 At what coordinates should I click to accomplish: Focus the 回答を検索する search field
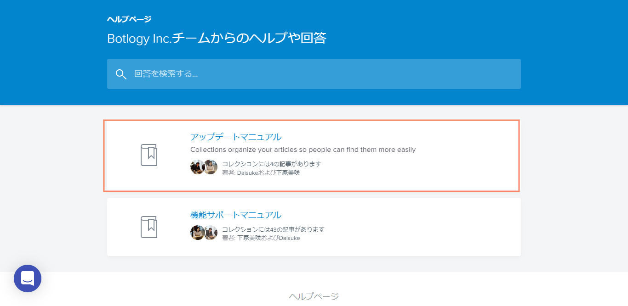tap(314, 74)
